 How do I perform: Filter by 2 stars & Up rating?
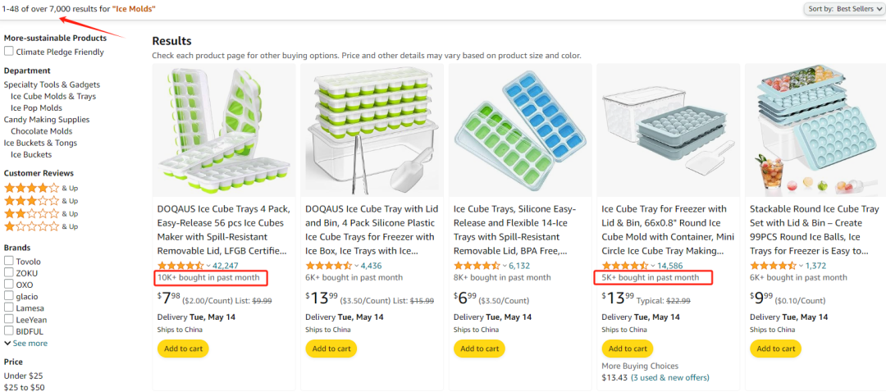[41, 214]
